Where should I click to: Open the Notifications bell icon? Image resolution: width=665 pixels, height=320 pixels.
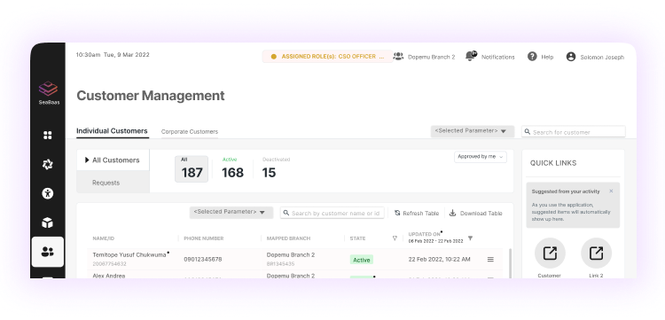[x=470, y=56]
